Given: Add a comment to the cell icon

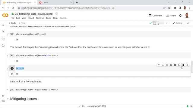Looking at the screenshot, I should click(x=171, y=65).
